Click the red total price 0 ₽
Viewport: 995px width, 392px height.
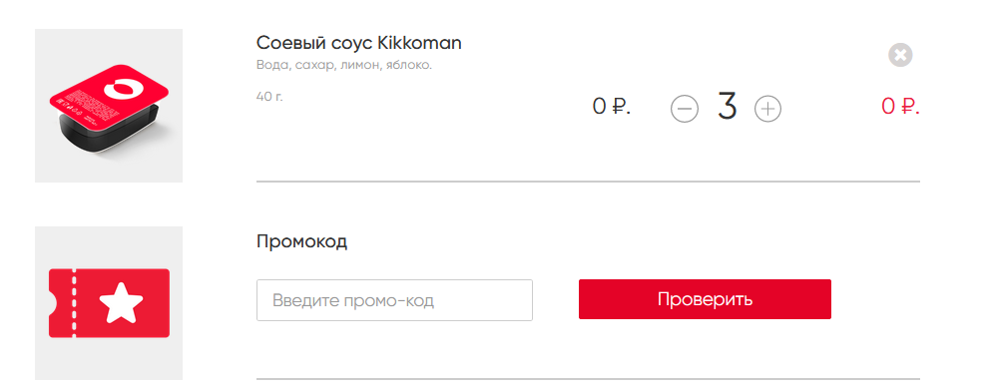click(x=900, y=107)
